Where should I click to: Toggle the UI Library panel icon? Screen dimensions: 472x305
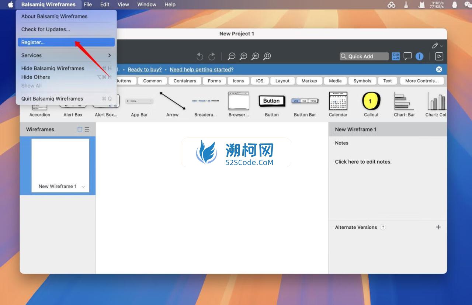pos(396,56)
